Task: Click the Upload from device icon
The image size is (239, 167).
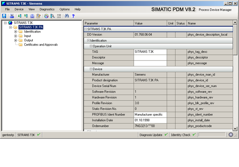Action: pyautogui.click(x=26, y=16)
